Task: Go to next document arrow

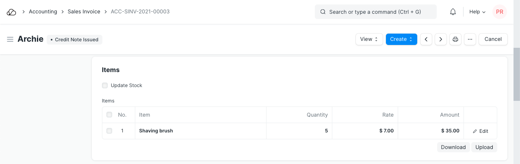Action: click(441, 39)
